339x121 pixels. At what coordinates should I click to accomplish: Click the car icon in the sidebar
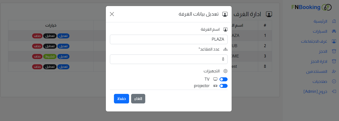[334, 31]
